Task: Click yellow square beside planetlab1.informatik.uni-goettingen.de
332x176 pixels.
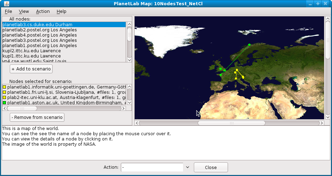Action: [5, 87]
